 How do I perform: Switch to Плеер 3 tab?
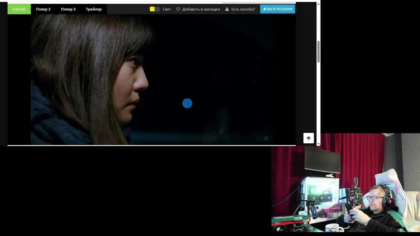pos(68,9)
